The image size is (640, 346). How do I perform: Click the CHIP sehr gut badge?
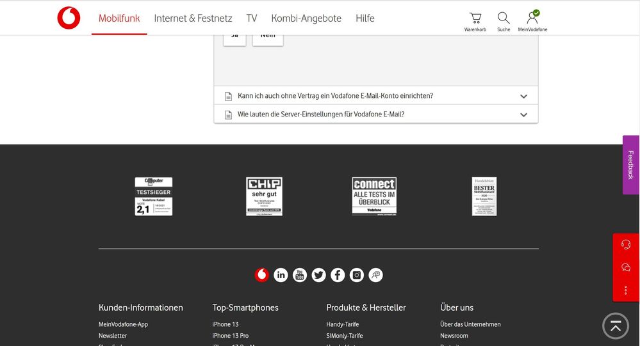click(264, 196)
